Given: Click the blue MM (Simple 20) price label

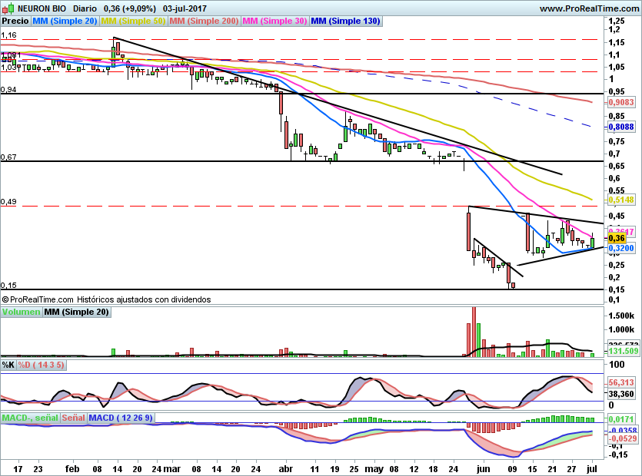Looking at the screenshot, I should coord(65,21).
